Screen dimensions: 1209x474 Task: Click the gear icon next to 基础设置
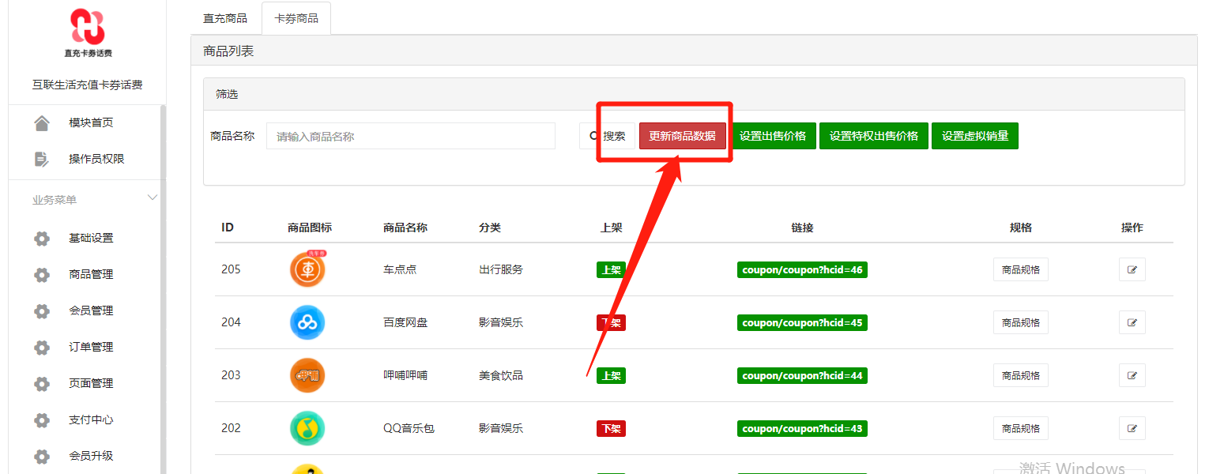tap(42, 238)
